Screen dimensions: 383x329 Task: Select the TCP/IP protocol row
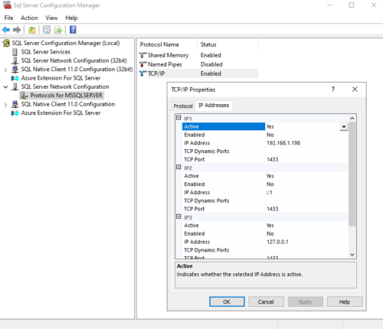click(198, 73)
